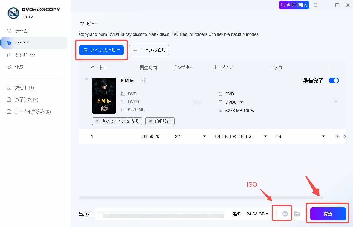Viewport: 353px width, 227px height.
Task: Expand the DVD9 output size dropdown
Action: click(x=242, y=102)
